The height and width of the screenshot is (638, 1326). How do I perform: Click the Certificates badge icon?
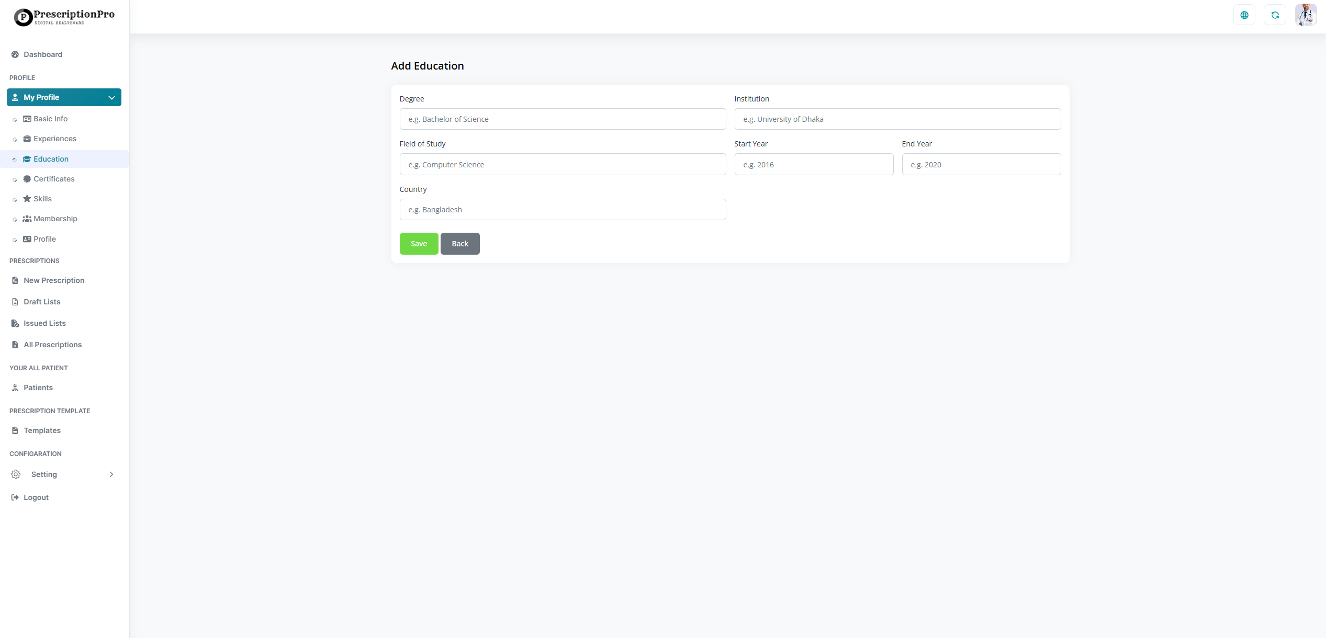pos(27,179)
